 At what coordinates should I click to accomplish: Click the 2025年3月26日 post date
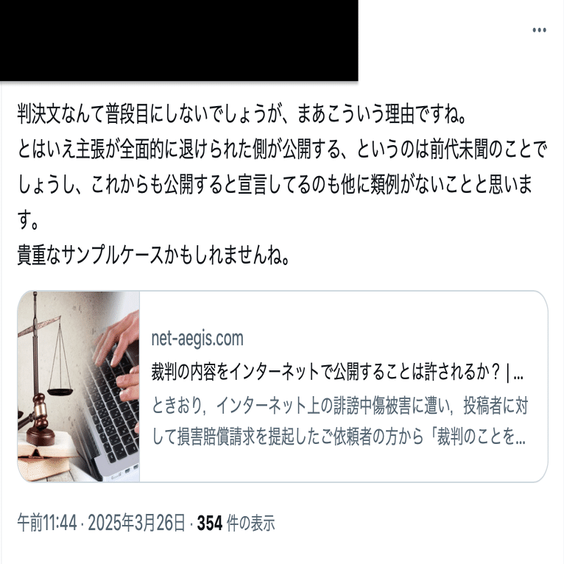pos(137,523)
